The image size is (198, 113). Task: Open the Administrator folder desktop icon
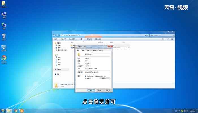pos(3,4)
